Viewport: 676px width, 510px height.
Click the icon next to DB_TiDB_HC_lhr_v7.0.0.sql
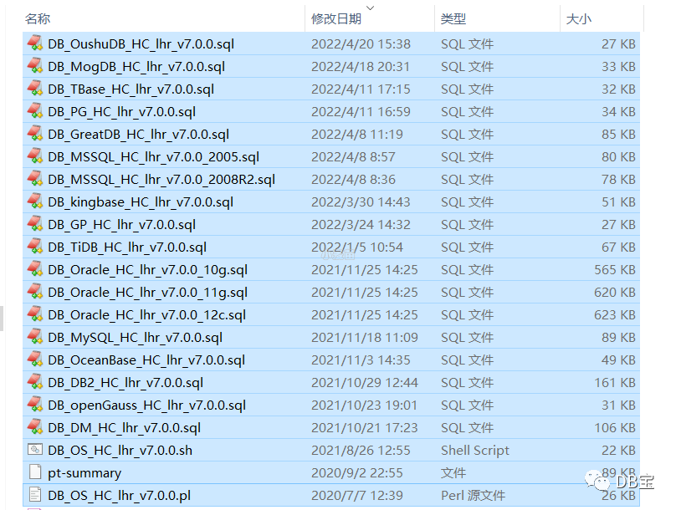point(35,247)
